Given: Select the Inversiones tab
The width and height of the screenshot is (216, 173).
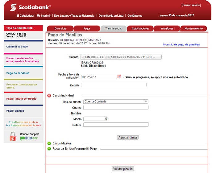Looking at the screenshot, I should pyautogui.click(x=167, y=29).
